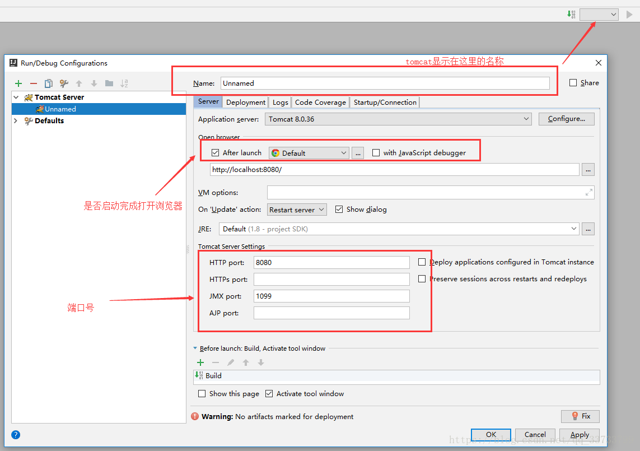This screenshot has height=451, width=640.
Task: Edit before-launch task pencil icon
Action: pos(231,362)
